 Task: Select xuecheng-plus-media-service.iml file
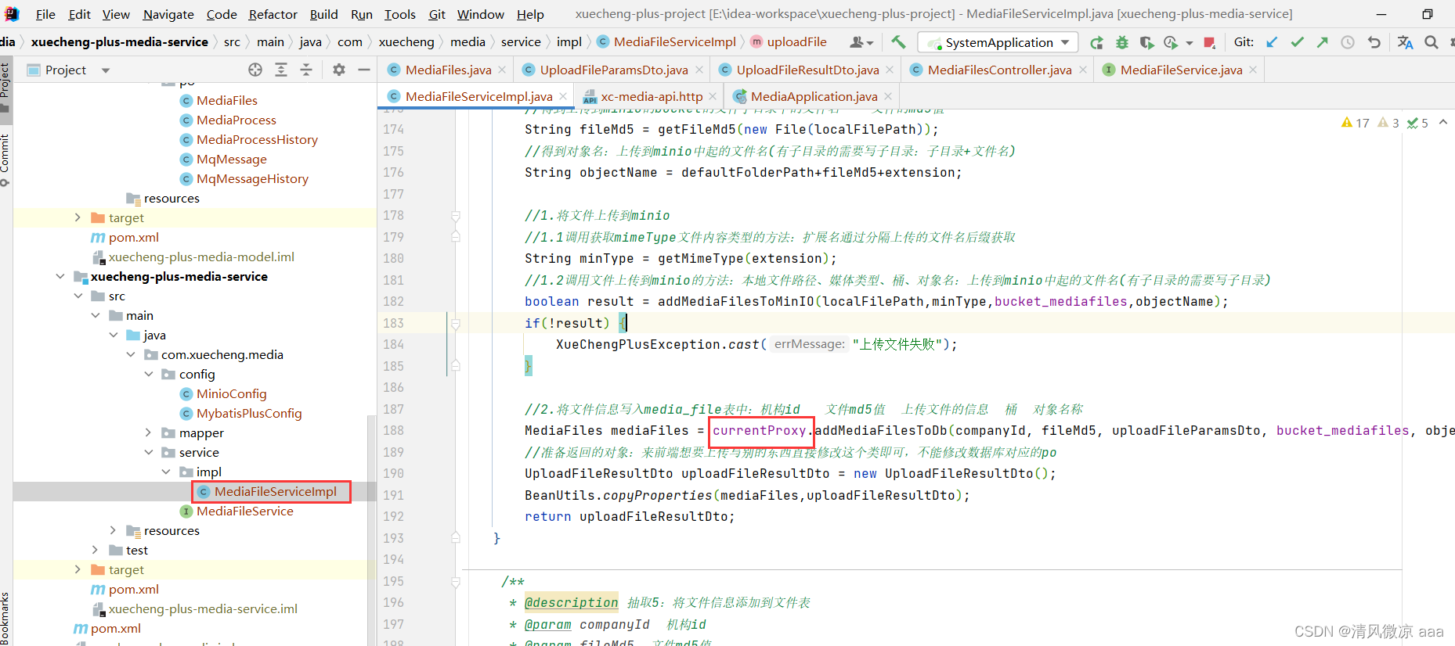click(x=203, y=608)
